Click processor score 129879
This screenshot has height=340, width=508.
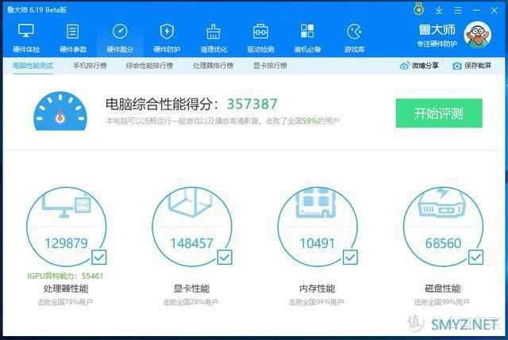(66, 243)
